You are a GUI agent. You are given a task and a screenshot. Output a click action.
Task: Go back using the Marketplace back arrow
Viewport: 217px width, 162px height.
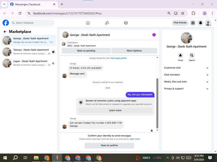[5, 32]
